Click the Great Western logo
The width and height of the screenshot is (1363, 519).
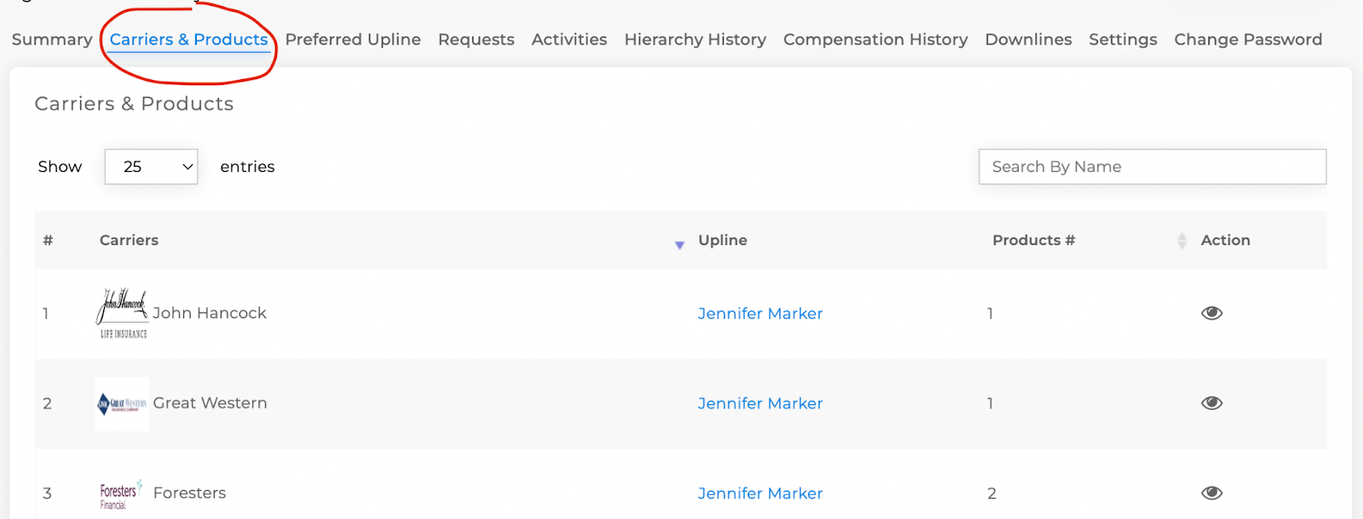(122, 404)
